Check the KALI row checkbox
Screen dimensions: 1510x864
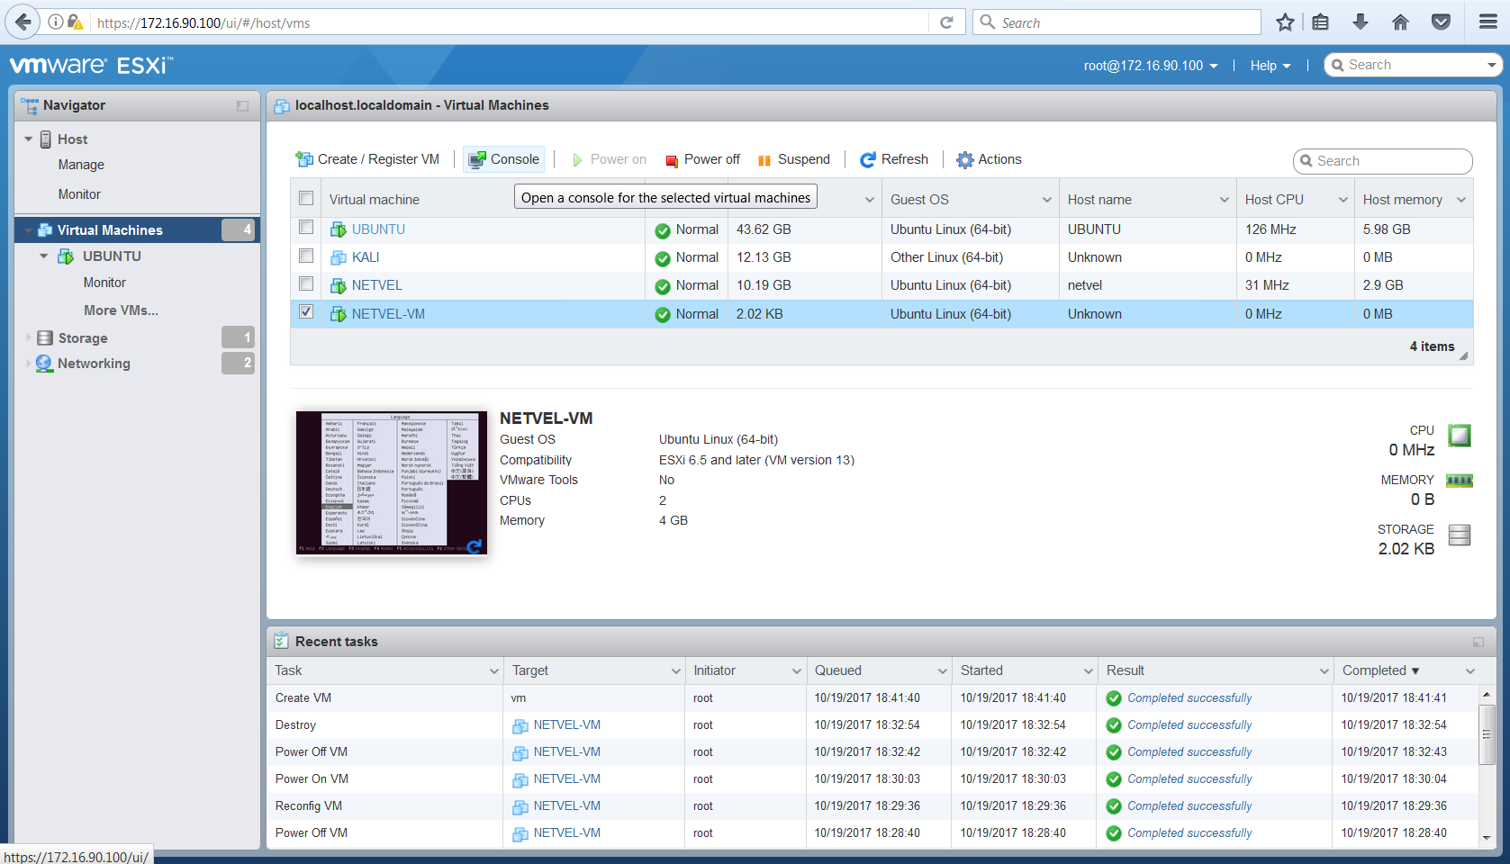point(306,256)
